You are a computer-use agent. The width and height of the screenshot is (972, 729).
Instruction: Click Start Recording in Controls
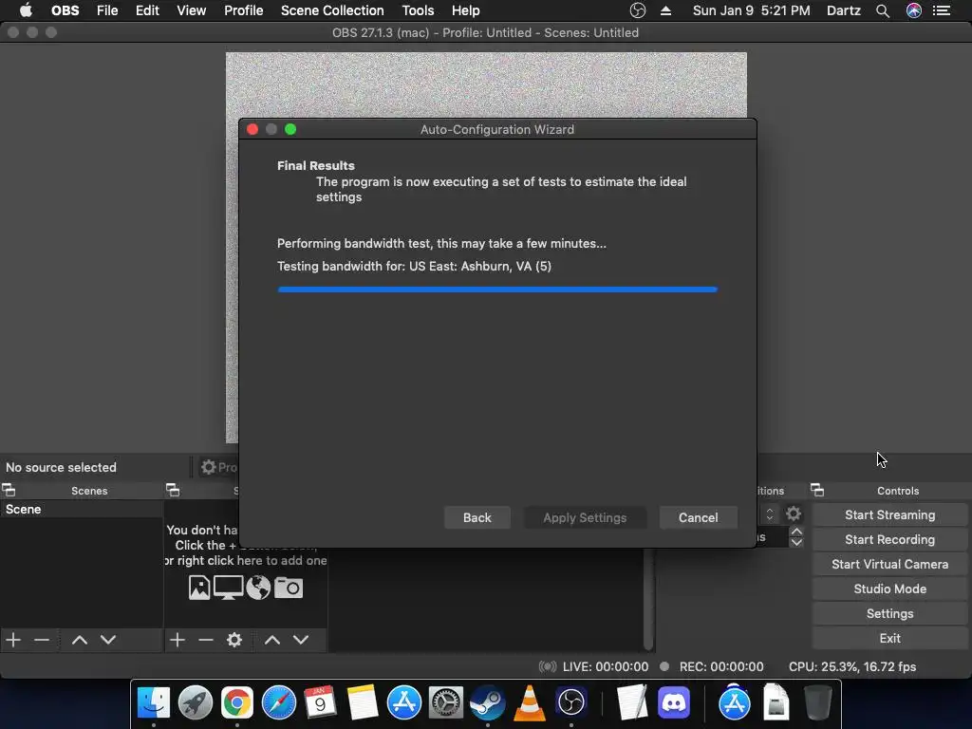tap(889, 539)
